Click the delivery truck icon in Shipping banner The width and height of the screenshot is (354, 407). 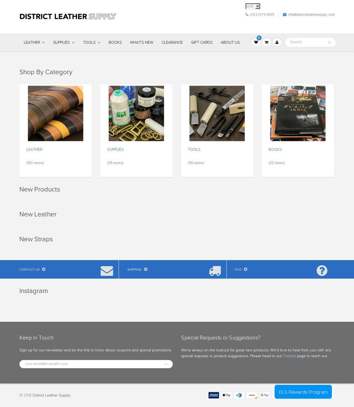tap(215, 271)
